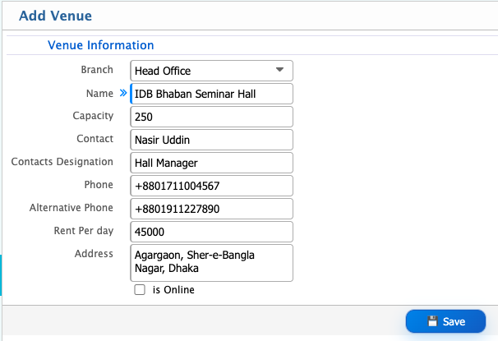
Task: Click the Rent Per day label
Action: tap(83, 231)
